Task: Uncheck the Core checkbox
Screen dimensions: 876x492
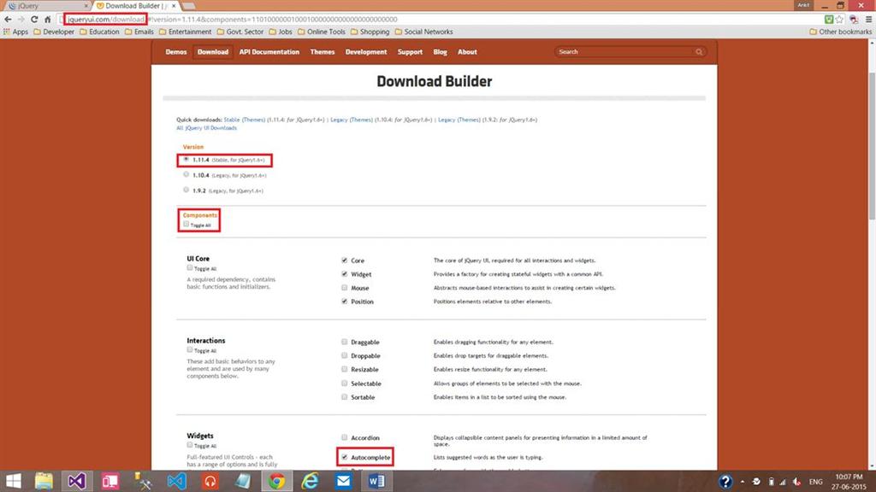Action: tap(344, 261)
